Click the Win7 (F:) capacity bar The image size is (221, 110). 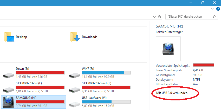pyautogui.click(x=106, y=73)
